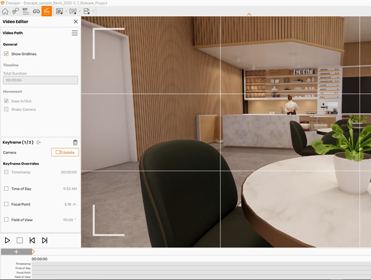The image size is (371, 280).
Task: Play the video path preview
Action: pos(7,240)
